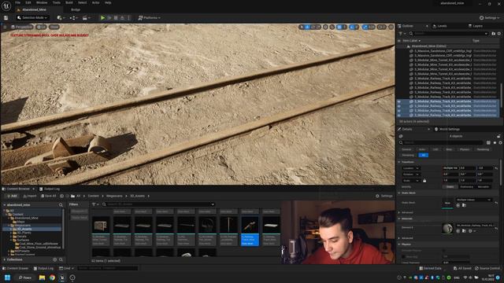This screenshot has width=504, height=283.
Task: Click the Outliner create folder icon
Action: [494, 33]
